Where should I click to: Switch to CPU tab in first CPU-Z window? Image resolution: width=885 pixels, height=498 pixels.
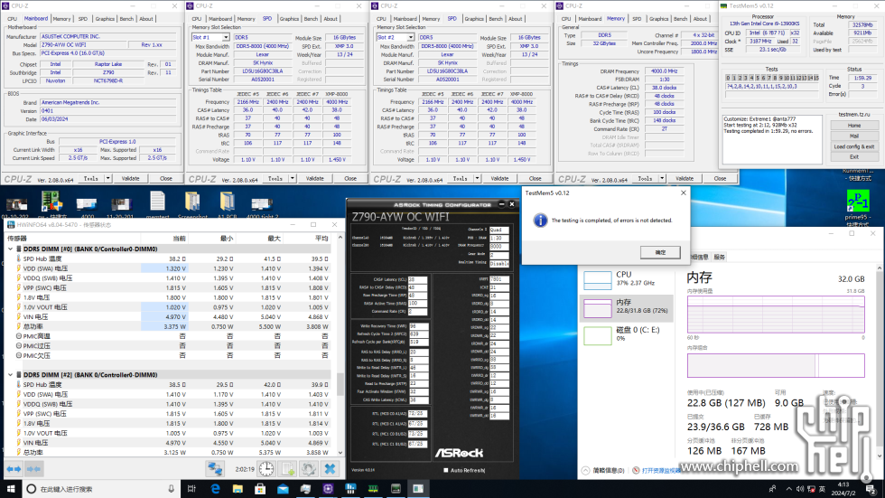[12, 19]
